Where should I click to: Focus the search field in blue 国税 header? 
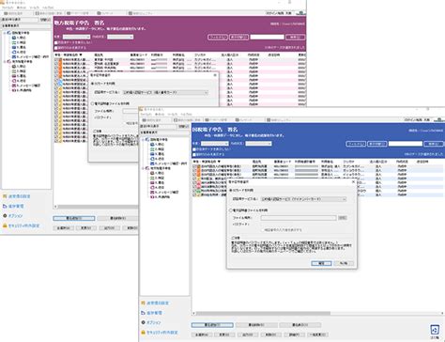[406, 144]
